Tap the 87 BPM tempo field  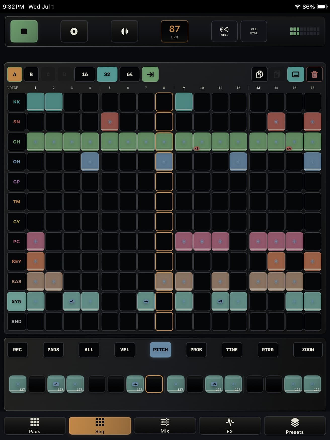click(x=174, y=31)
